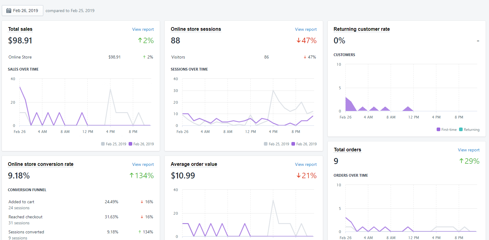Image resolution: width=489 pixels, height=240 pixels.
Task: Click the purple Feb 26 swatch in sessions legend
Action: click(293, 144)
